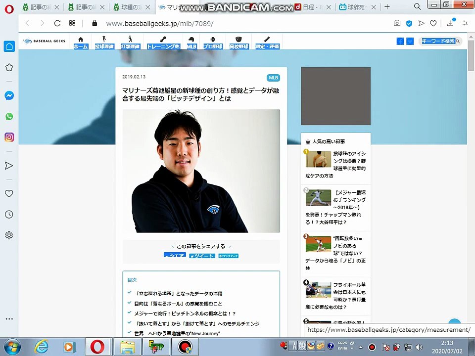Screen dimensions: 475x356
Task: Open volume speaker in system tray
Action: point(419,347)
